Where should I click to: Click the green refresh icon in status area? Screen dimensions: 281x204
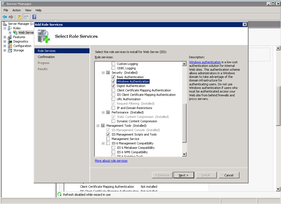pos(59,194)
